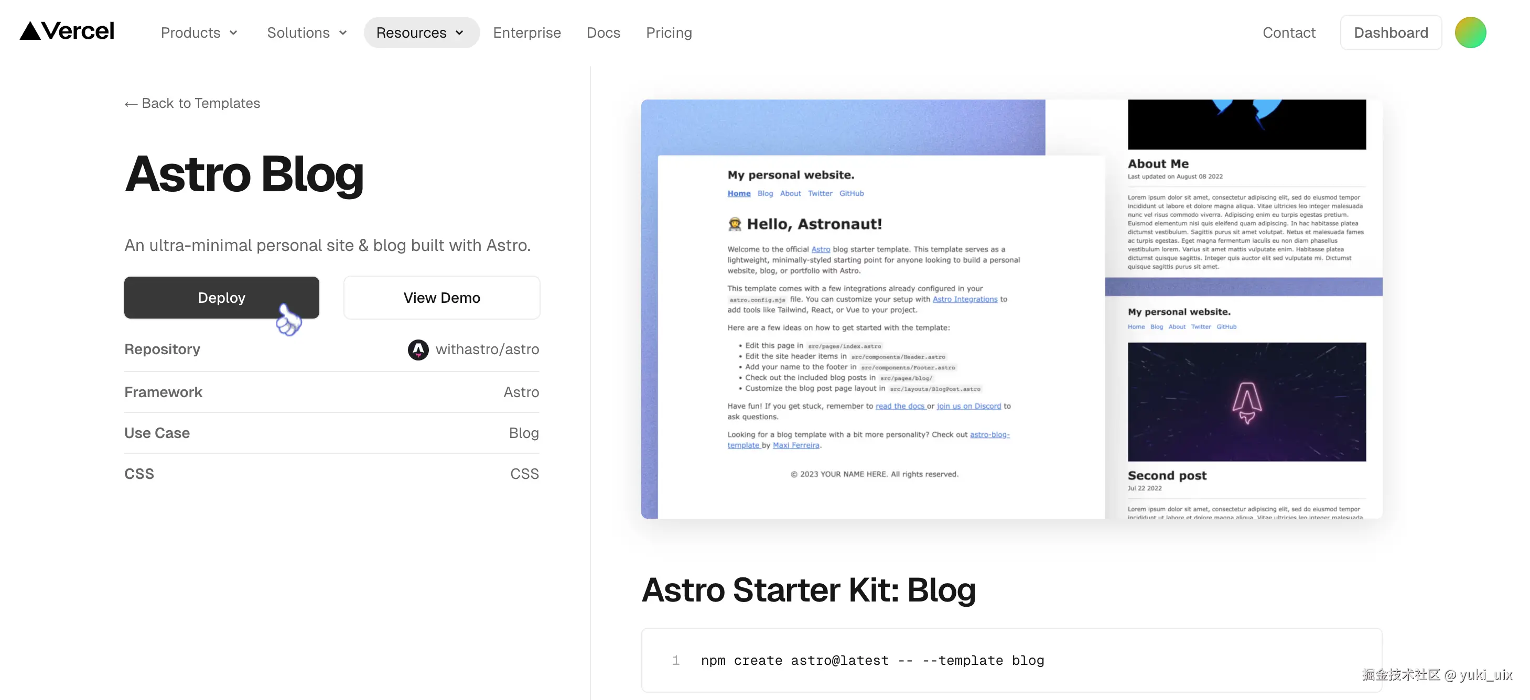Click the ultra-minimal personal site description

pyautogui.click(x=327, y=245)
